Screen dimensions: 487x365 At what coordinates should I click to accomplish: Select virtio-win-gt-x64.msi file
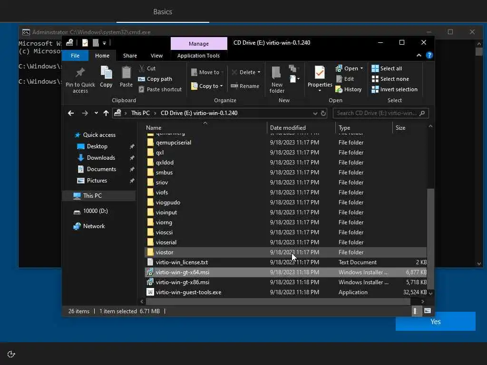click(x=285, y=272)
